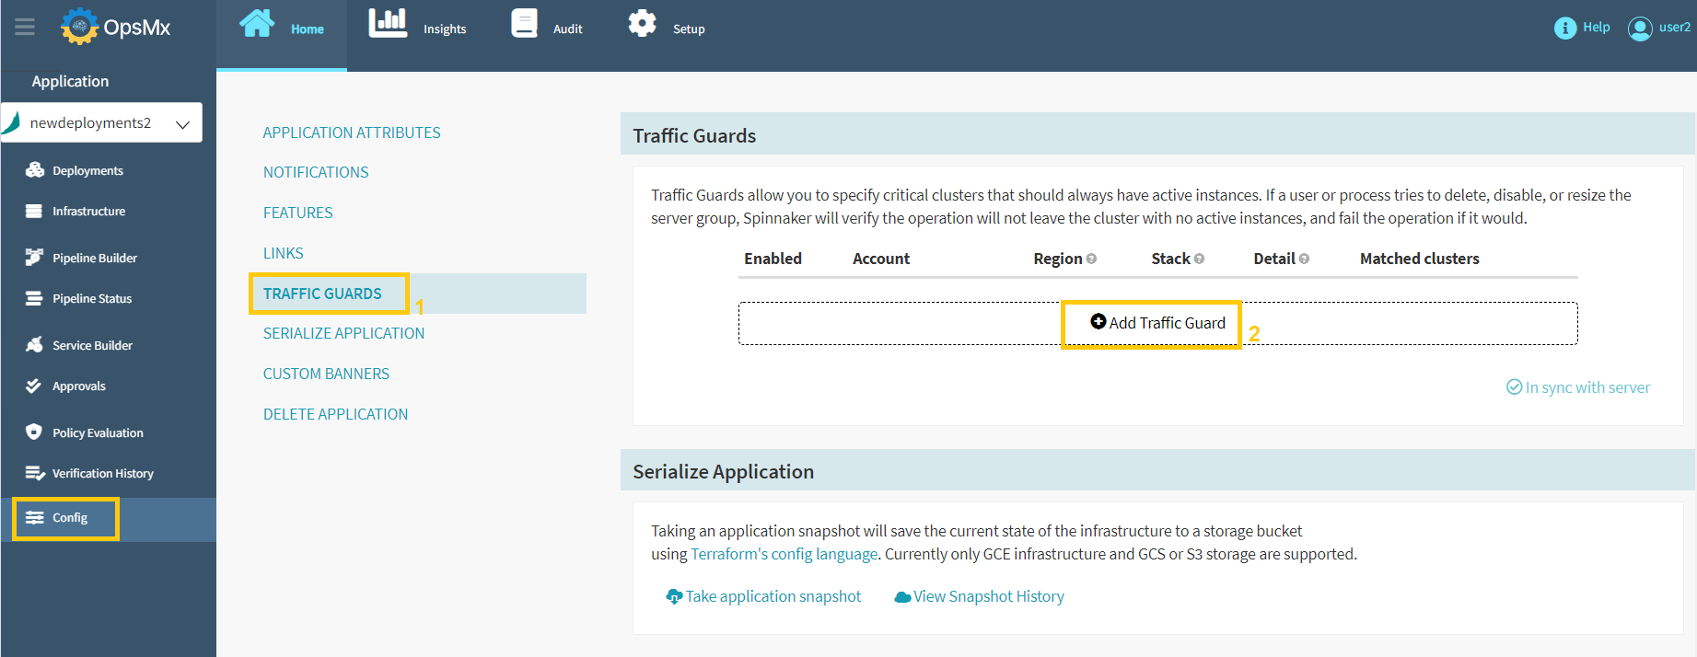Viewport: 1697px width, 657px height.
Task: Switch to Custom Banners section
Action: [326, 374]
